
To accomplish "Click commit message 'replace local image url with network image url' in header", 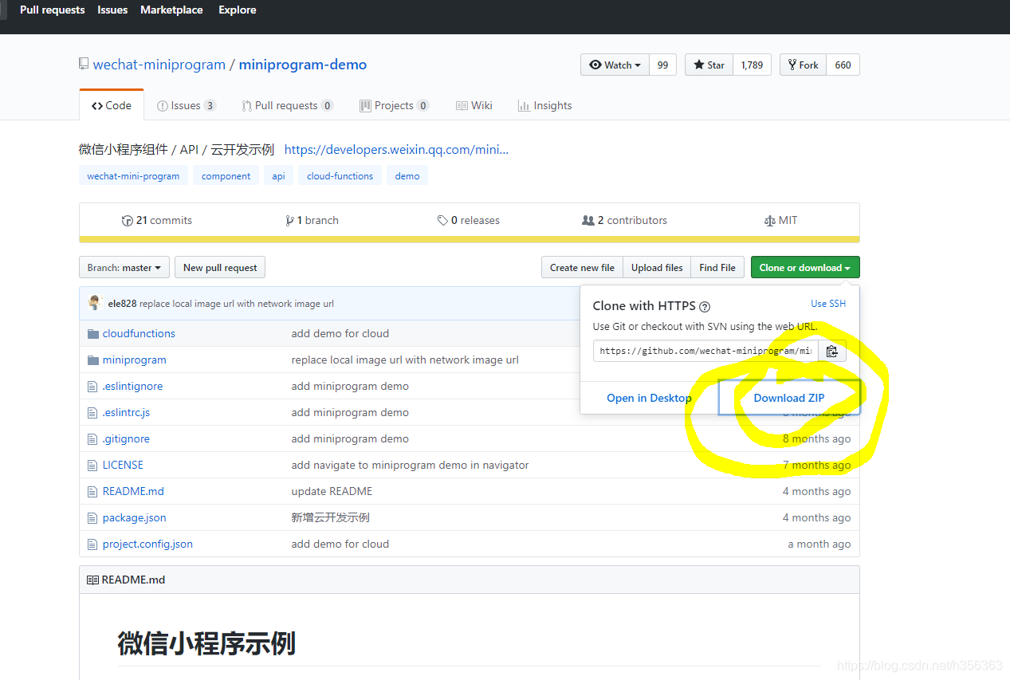I will click(237, 304).
